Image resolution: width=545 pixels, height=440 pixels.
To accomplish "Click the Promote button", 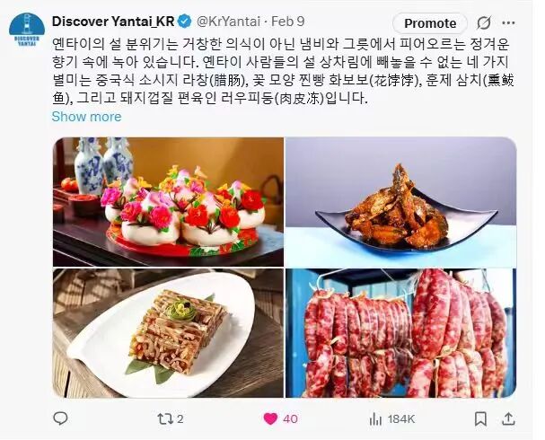I will (x=430, y=23).
